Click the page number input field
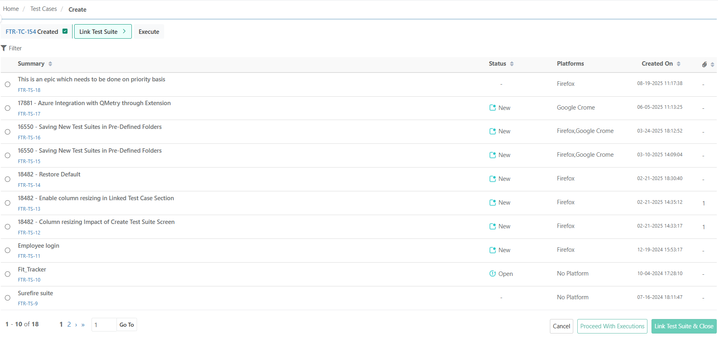 [104, 325]
